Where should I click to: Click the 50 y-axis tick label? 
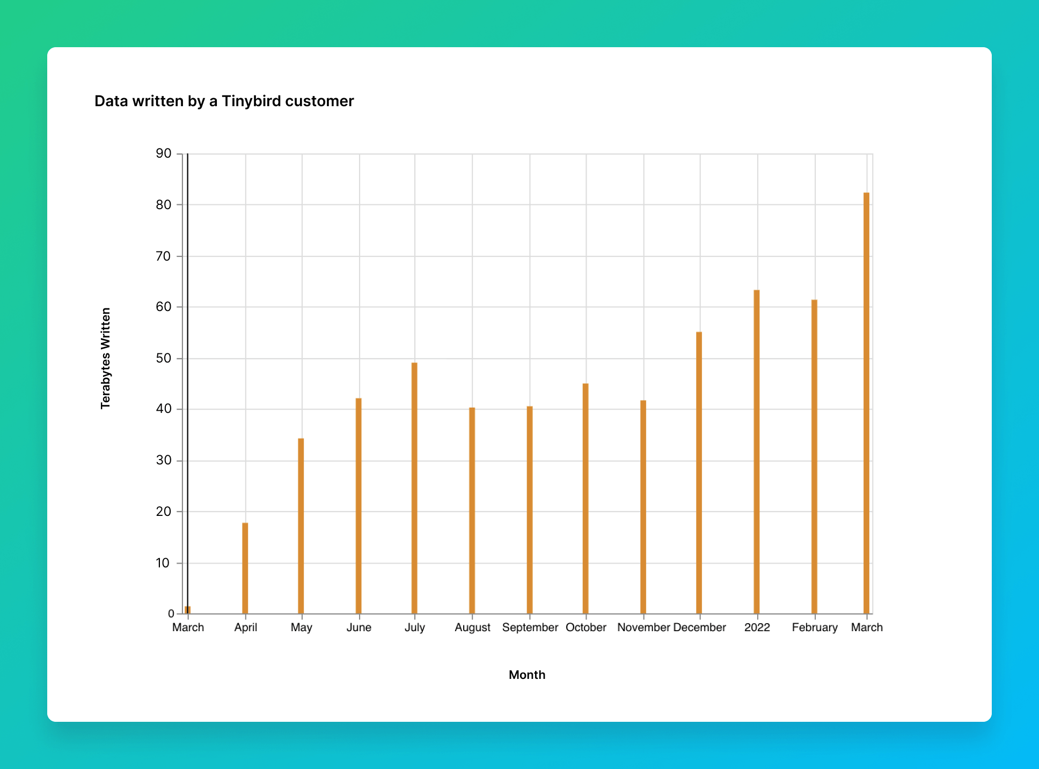(x=163, y=358)
